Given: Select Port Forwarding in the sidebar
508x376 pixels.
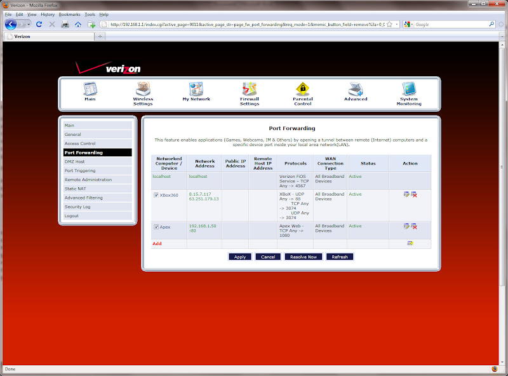Looking at the screenshot, I should point(98,152).
